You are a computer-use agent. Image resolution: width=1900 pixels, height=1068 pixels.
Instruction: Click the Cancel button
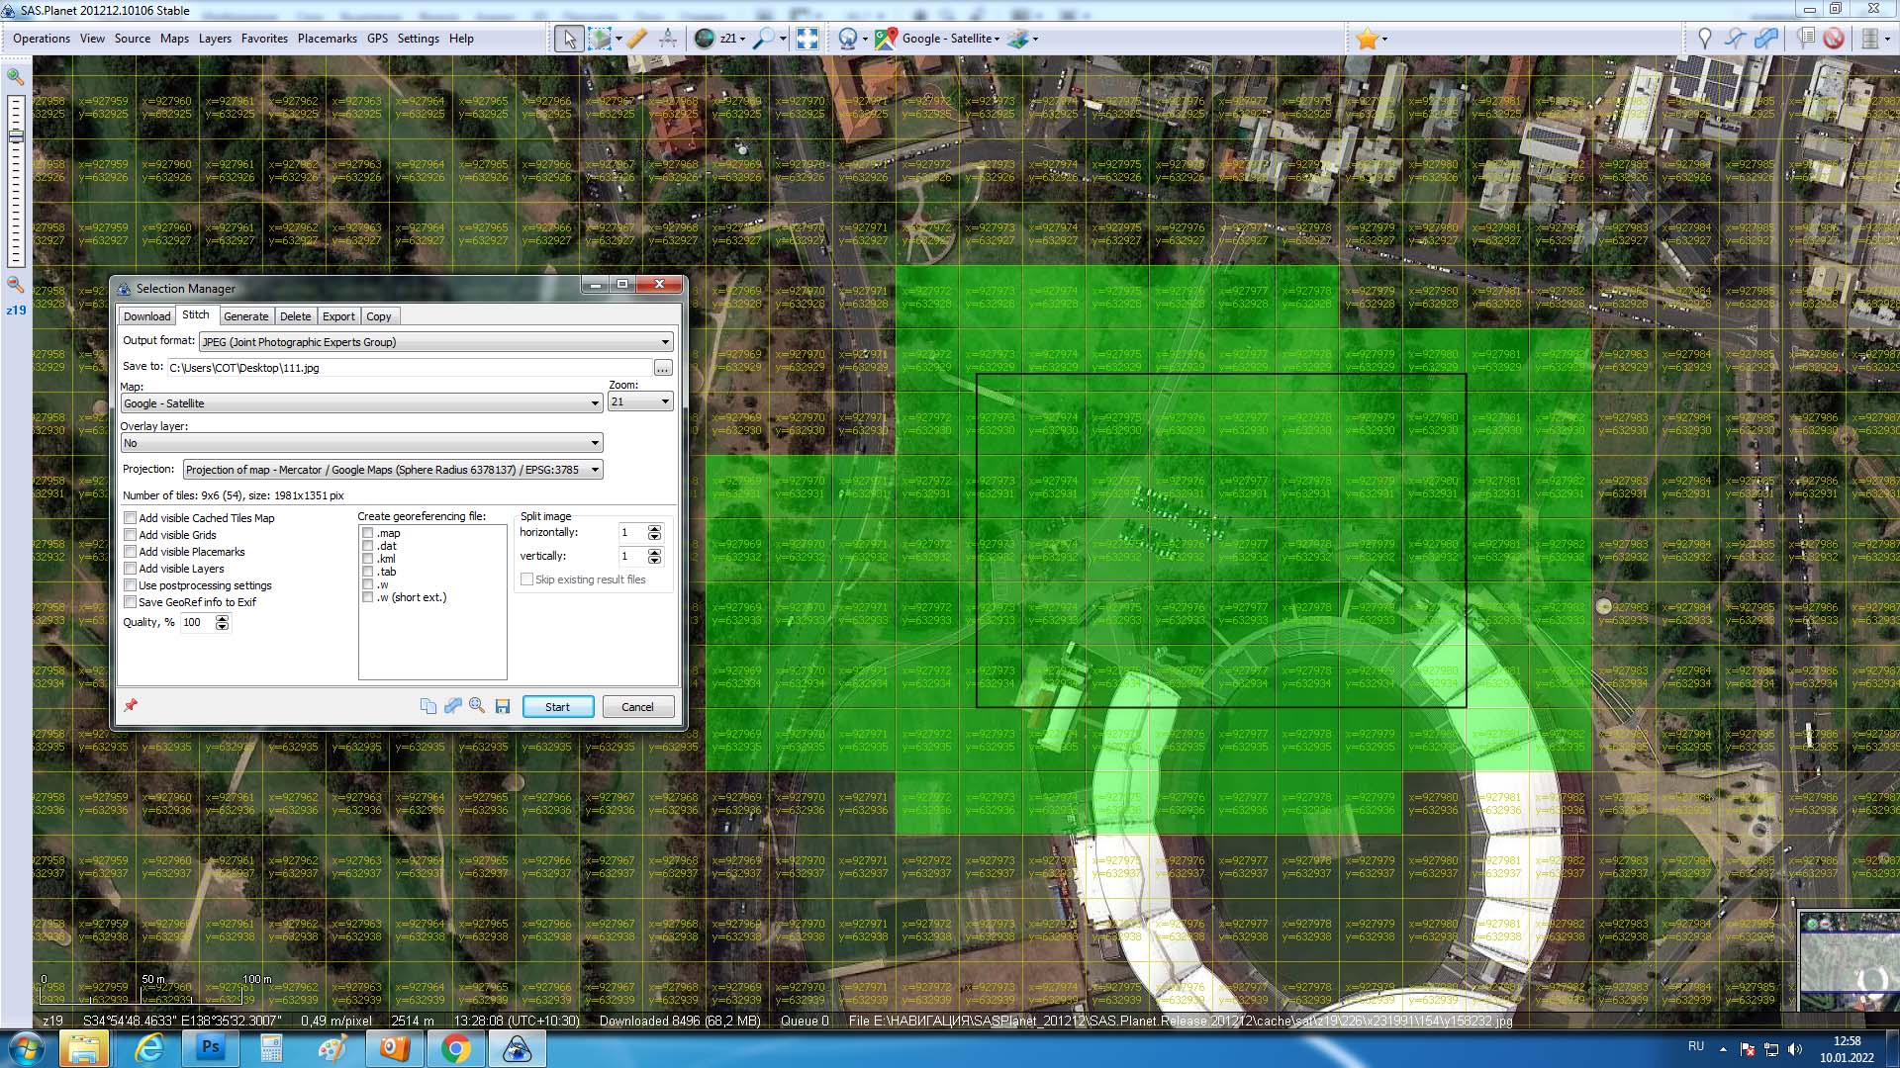[637, 707]
